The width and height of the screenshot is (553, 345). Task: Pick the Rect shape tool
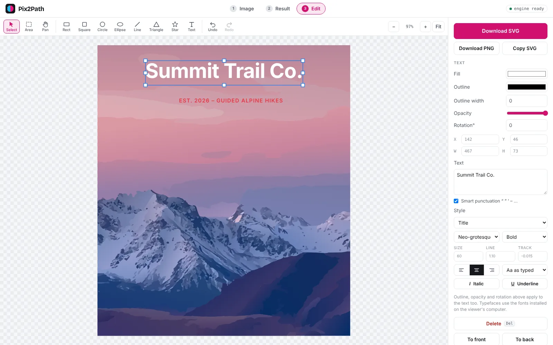pos(66,27)
